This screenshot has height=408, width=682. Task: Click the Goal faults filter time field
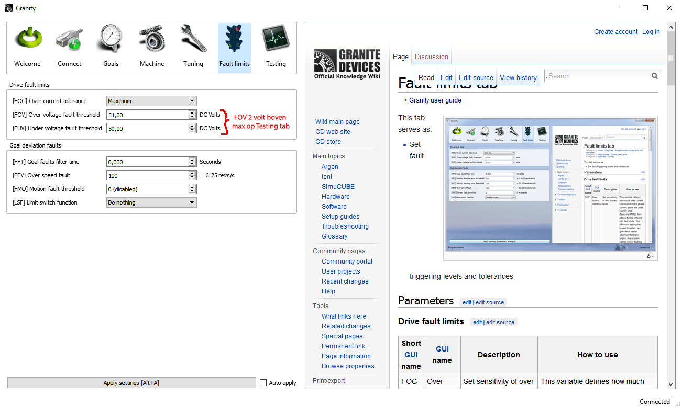(x=147, y=162)
